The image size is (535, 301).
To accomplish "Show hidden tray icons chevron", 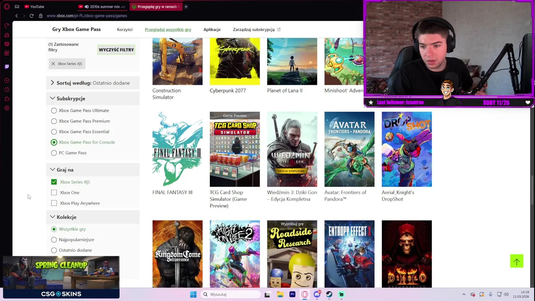I will click(464, 294).
